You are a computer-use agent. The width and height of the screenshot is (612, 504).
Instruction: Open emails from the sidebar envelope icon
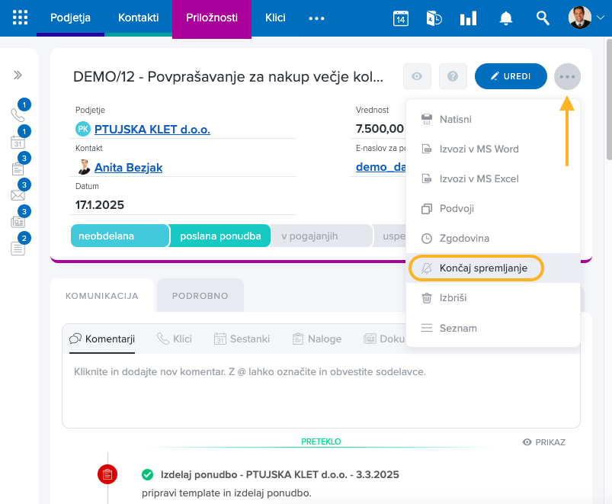18,194
